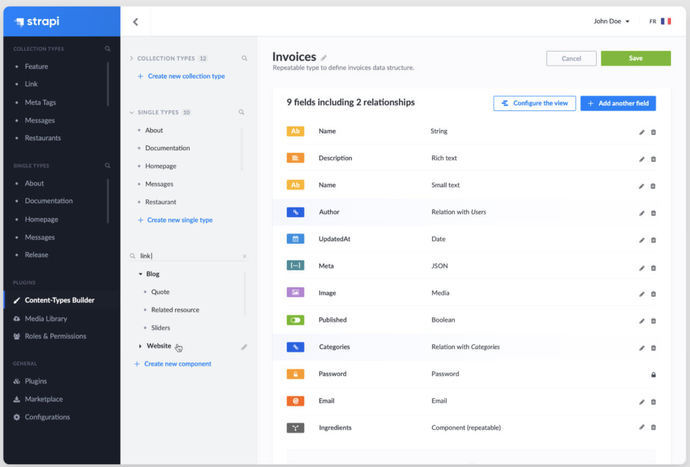Viewport: 690px width, 467px height.
Task: Save the Invoices type
Action: click(636, 58)
